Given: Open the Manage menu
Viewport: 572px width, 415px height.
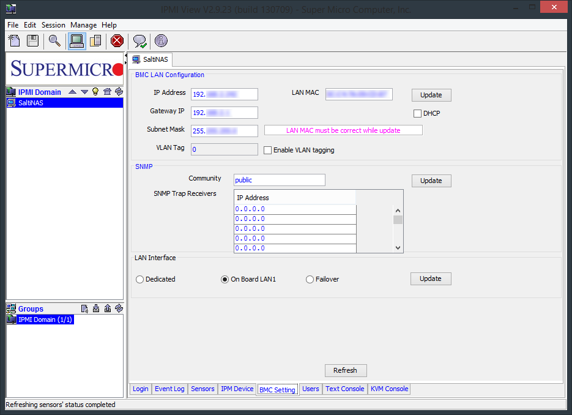Looking at the screenshot, I should 84,25.
